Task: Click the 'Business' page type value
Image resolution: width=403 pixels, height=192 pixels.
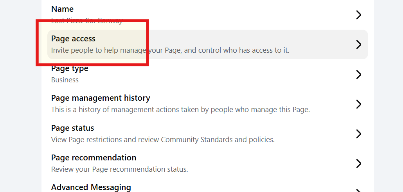Action: click(65, 80)
